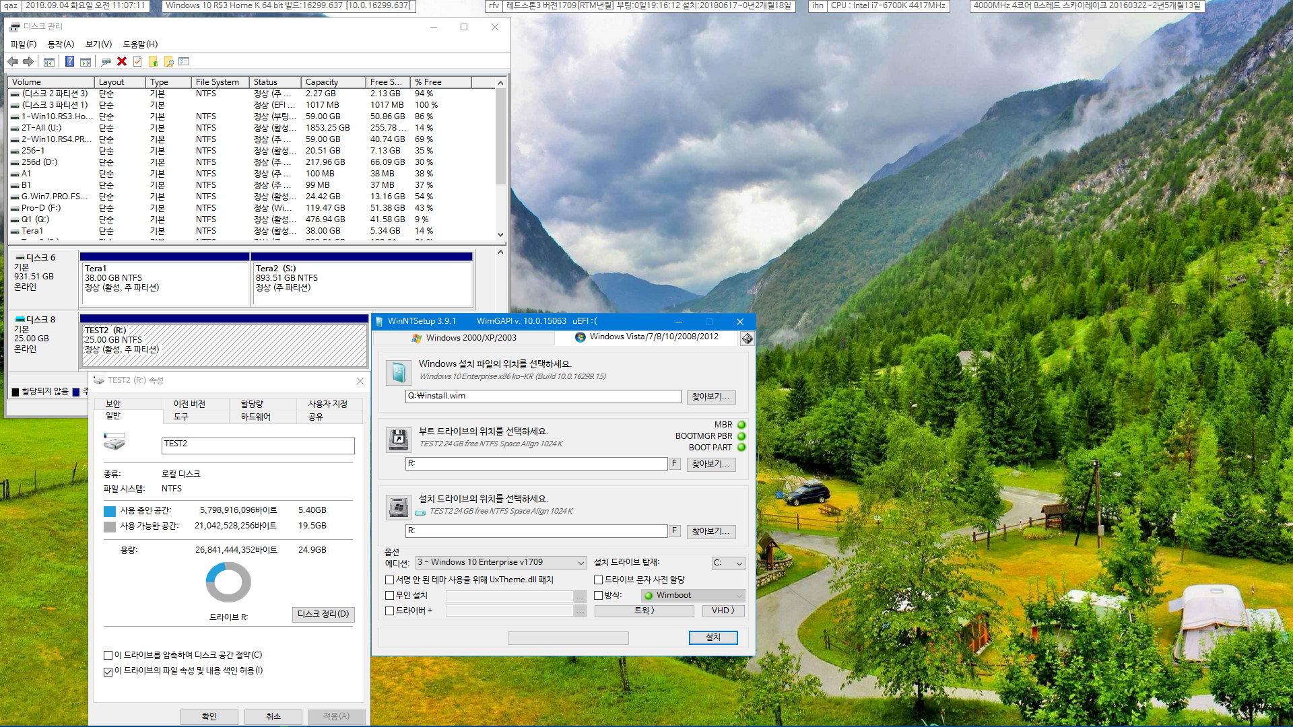Open the 도움말(H) menu
This screenshot has height=727, width=1293.
click(140, 44)
